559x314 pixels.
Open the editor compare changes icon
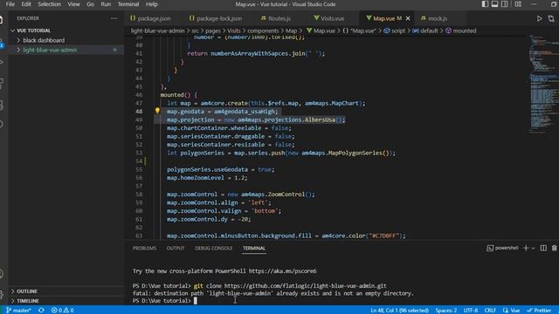[551, 18]
